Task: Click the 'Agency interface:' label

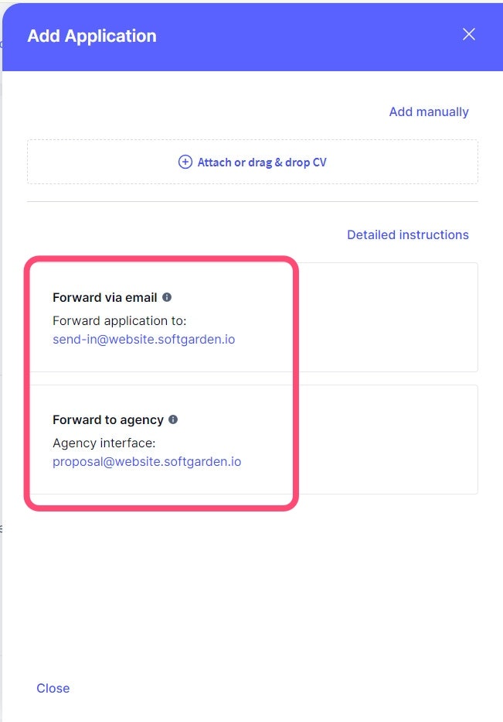Action: [104, 443]
